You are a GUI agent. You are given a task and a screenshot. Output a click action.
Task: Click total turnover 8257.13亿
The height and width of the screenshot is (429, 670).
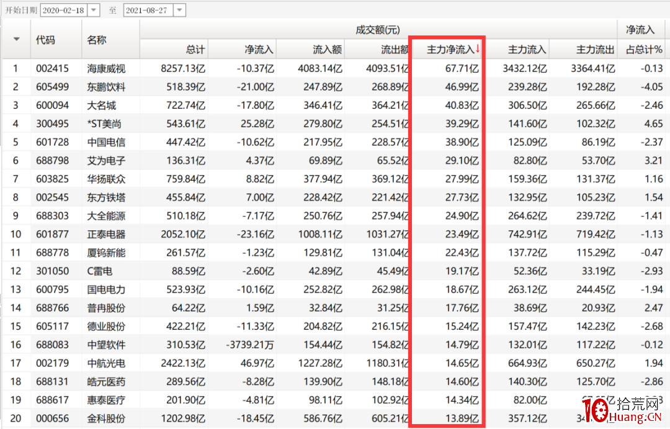click(183, 68)
